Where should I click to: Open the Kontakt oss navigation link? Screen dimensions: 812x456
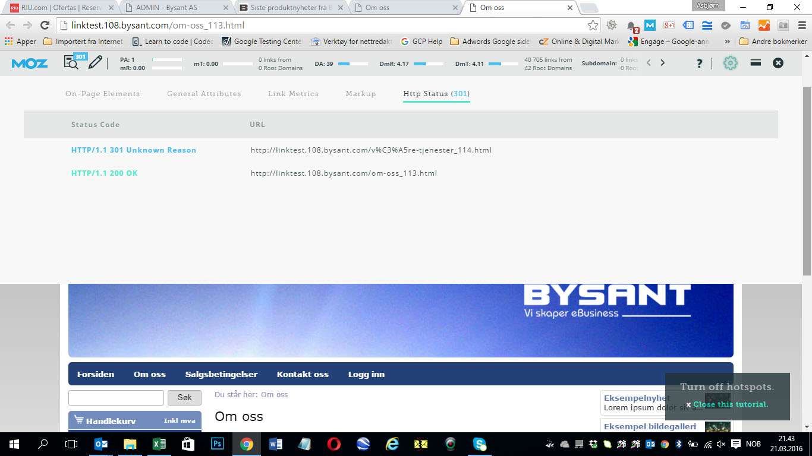pos(303,374)
